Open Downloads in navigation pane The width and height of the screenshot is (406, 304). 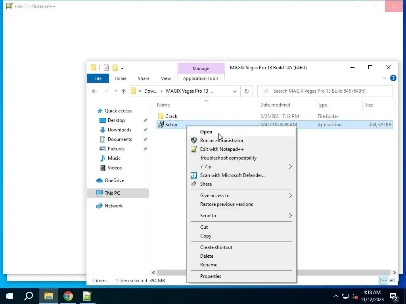pyautogui.click(x=119, y=130)
